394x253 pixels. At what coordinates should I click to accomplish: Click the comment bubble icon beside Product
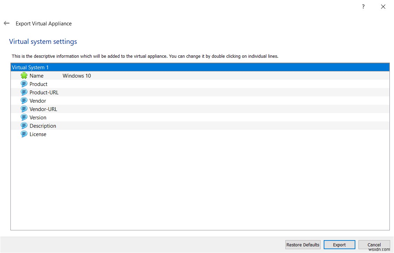click(24, 84)
